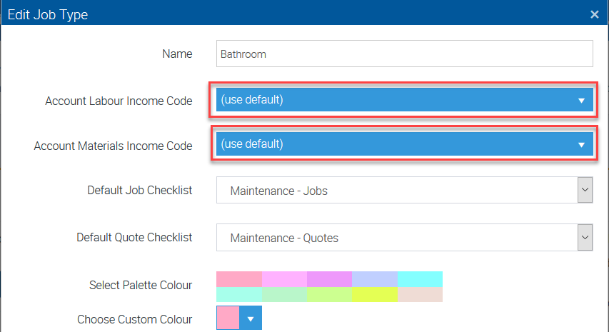Choose the cyan palette colour swatch
Image resolution: width=609 pixels, height=332 pixels.
pos(420,278)
